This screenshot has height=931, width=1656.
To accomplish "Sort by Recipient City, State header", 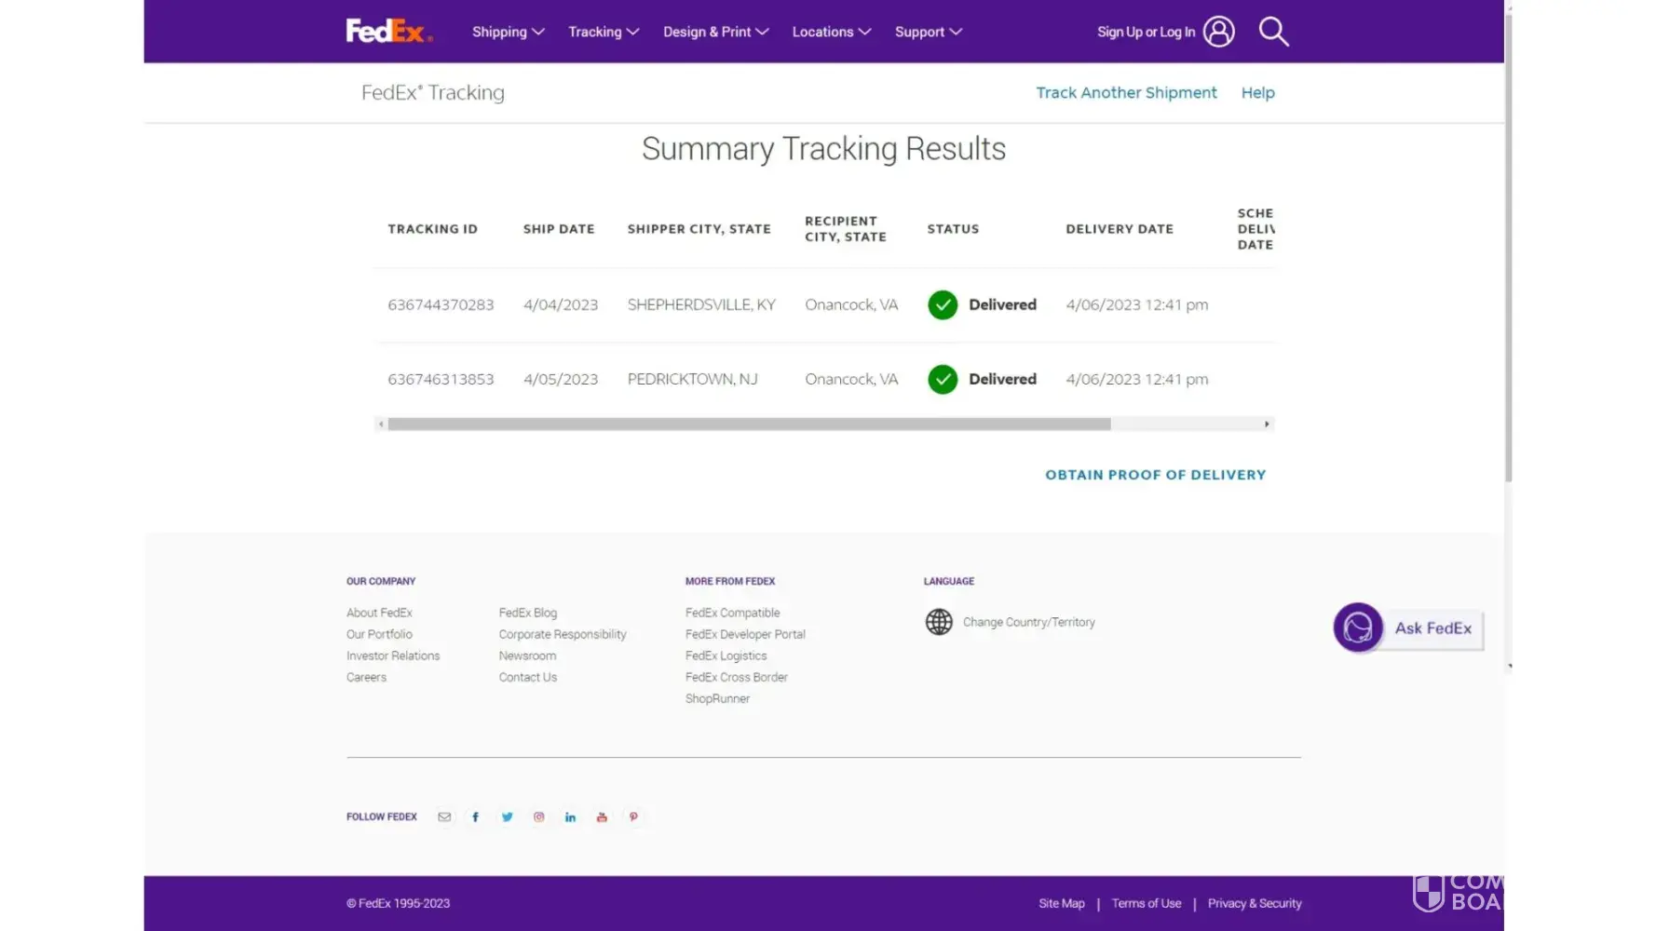I will [x=845, y=229].
